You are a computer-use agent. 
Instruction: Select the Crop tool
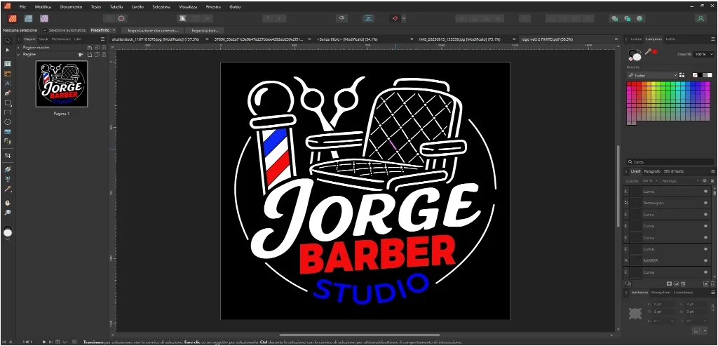(8, 155)
